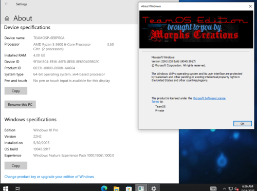257x191 pixels.
Task: Open Microsoft Store from the taskbar
Action: [129, 188]
